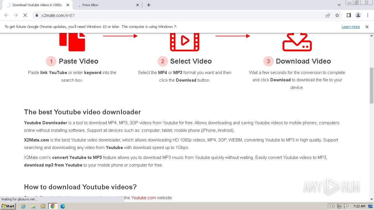Viewport: 374px width, 210px height.
Task: Open the network tray icon
Action: 339,206
